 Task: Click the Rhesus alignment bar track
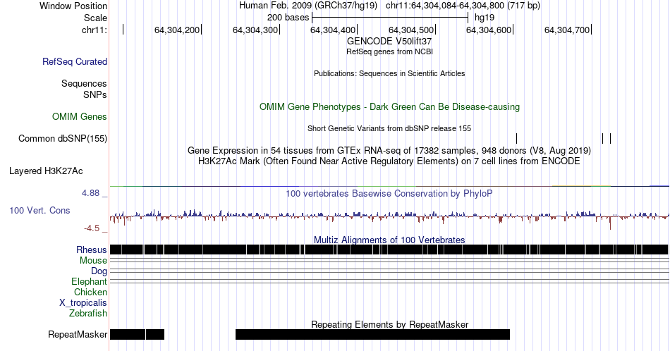(389, 250)
